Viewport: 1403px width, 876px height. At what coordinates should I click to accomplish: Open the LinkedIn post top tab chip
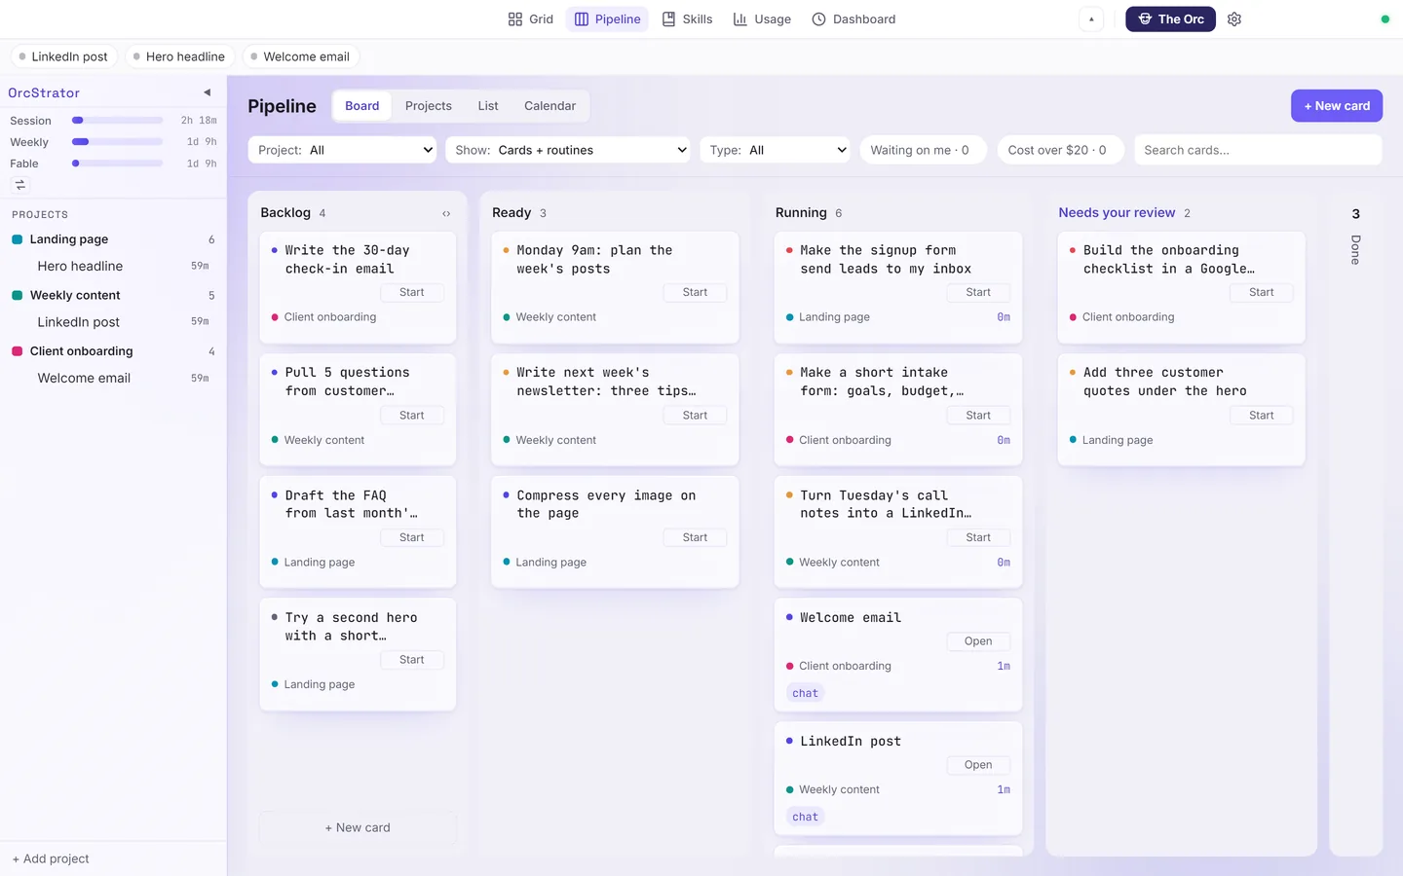(64, 56)
